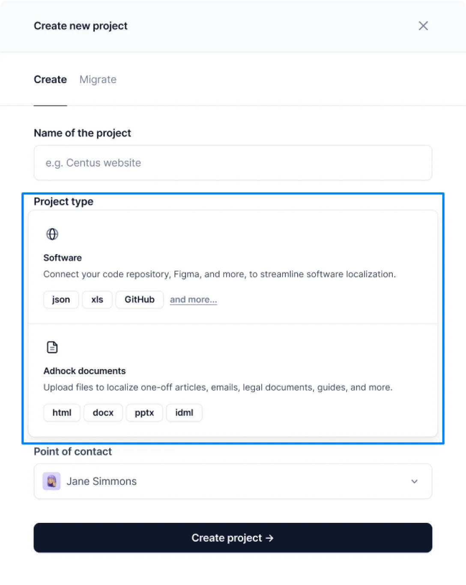Screen dimensions: 466x585
Task: Click Jane Simmons avatar icon
Action: [x=51, y=481]
